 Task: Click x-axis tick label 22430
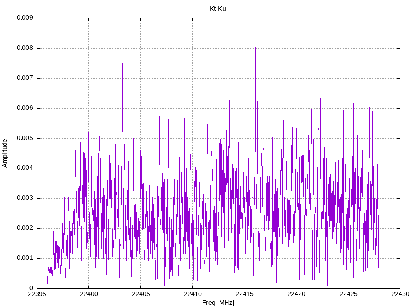[400, 294]
